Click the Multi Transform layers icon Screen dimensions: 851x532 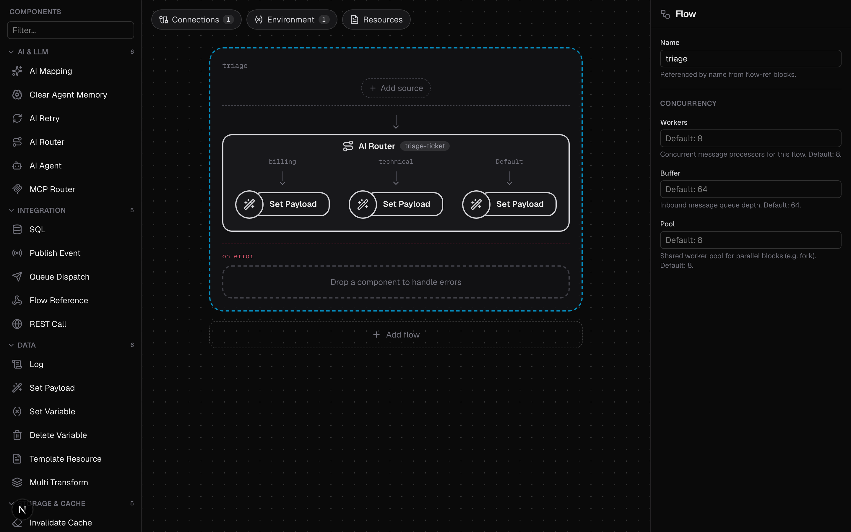[17, 482]
